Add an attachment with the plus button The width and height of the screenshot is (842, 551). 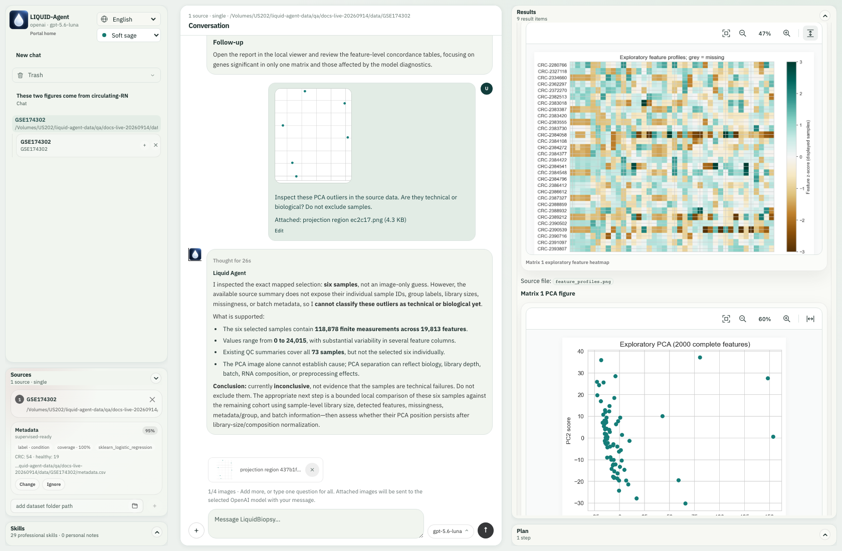pos(196,530)
